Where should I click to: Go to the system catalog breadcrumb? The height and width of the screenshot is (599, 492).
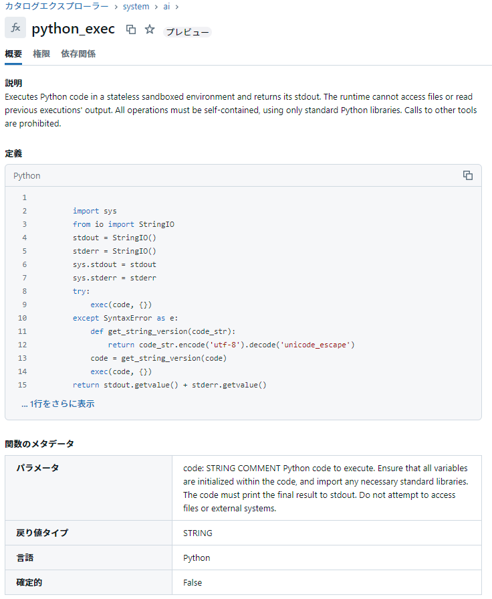tap(136, 7)
